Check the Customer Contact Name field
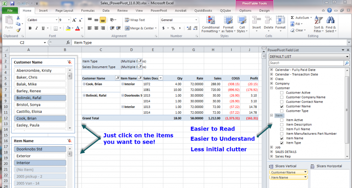Viewport: 352px width, 188px height. (282, 102)
